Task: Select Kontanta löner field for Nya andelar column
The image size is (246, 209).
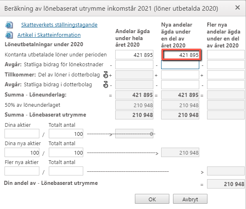Action: pos(181,55)
